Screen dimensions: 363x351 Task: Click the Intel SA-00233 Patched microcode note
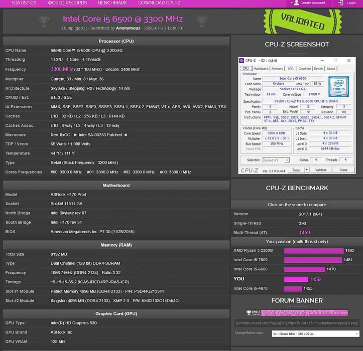[x=100, y=135]
